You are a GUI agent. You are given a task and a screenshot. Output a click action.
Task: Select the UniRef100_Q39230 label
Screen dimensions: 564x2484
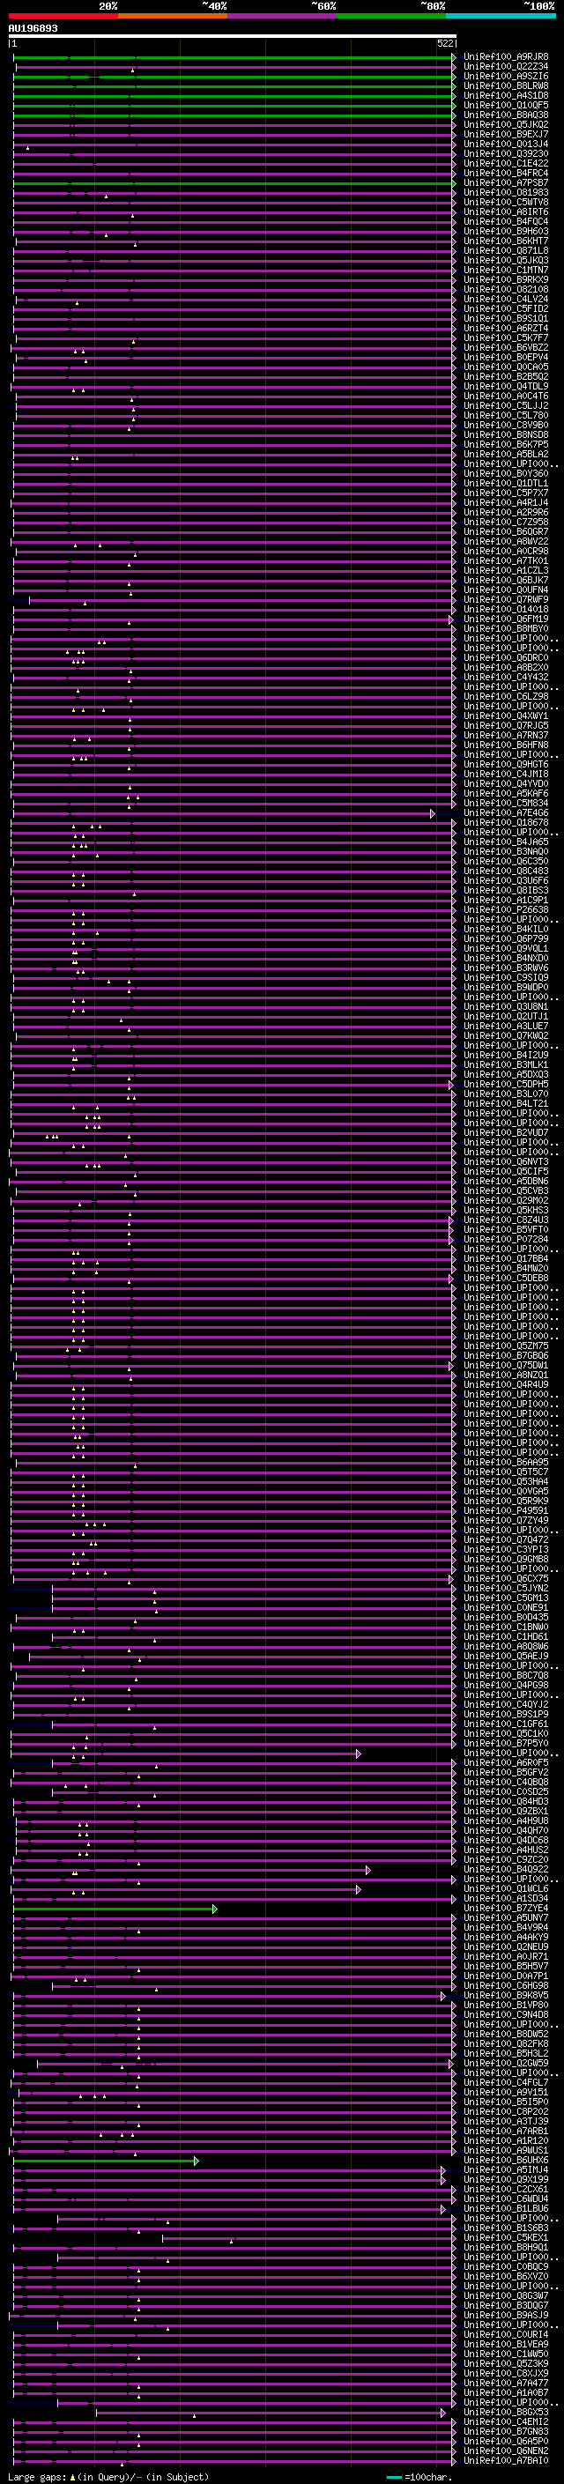[505, 153]
